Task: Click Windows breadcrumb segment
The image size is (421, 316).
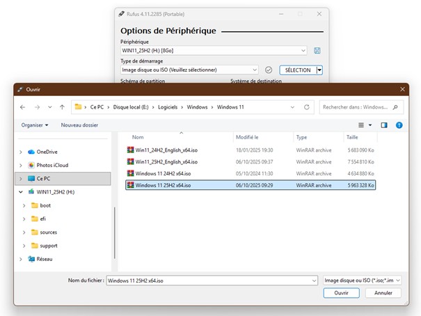Action: tap(198, 107)
